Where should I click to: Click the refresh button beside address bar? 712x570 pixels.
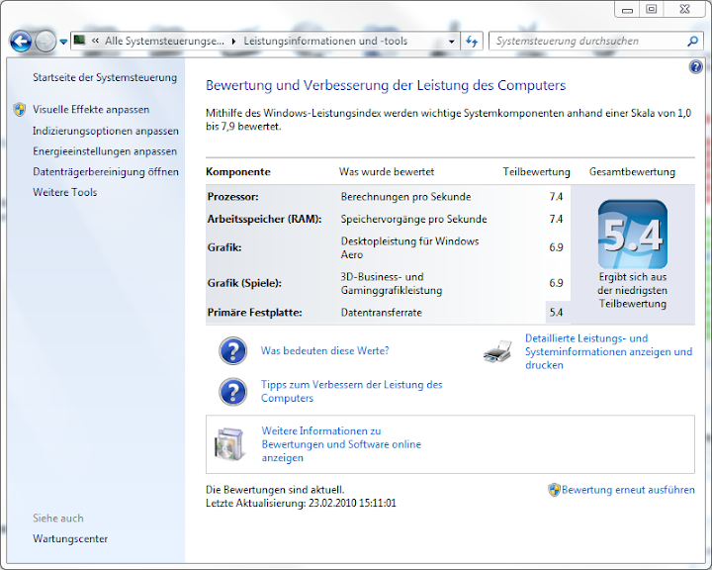(472, 42)
